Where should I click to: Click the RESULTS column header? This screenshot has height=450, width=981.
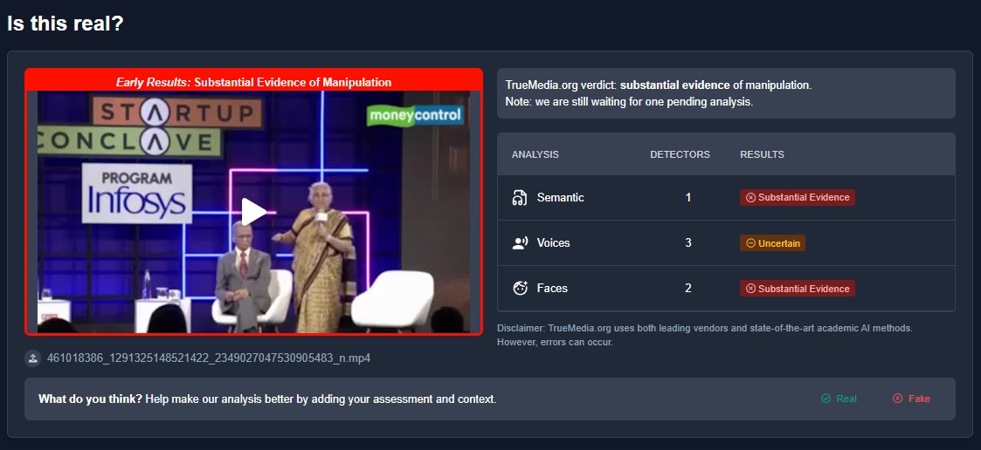point(762,154)
